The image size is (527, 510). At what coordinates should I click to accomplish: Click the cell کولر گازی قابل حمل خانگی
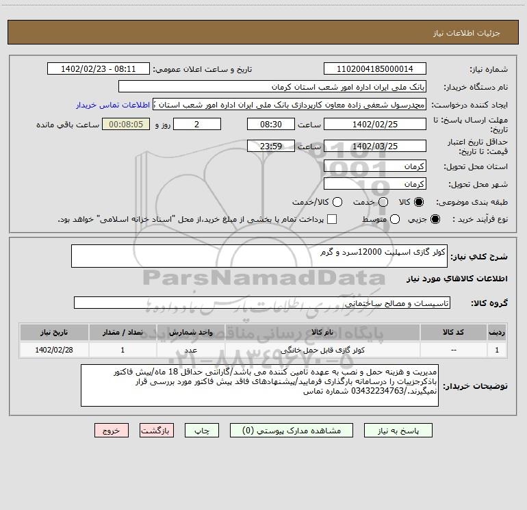pyautogui.click(x=322, y=350)
